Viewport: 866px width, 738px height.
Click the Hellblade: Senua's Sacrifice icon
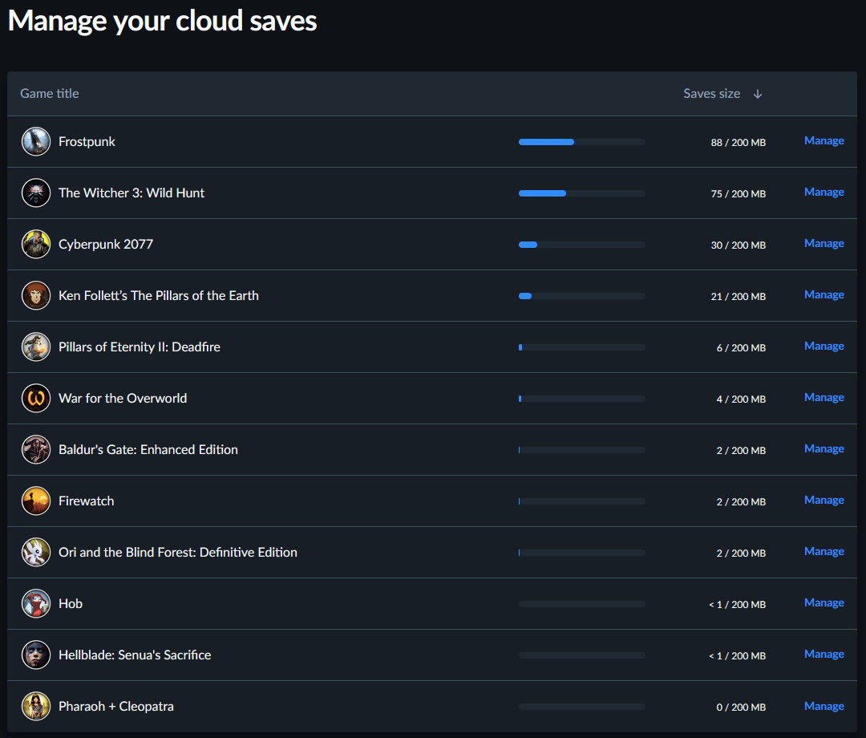[x=36, y=655]
